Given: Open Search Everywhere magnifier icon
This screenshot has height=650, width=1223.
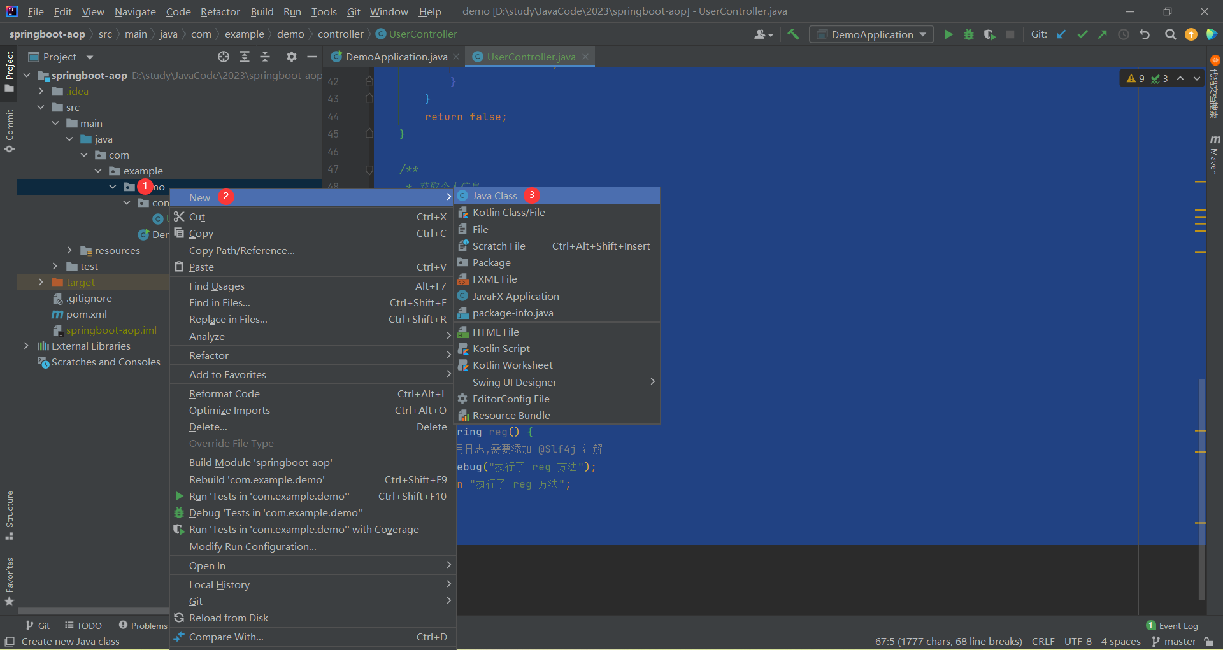Looking at the screenshot, I should click(1170, 34).
